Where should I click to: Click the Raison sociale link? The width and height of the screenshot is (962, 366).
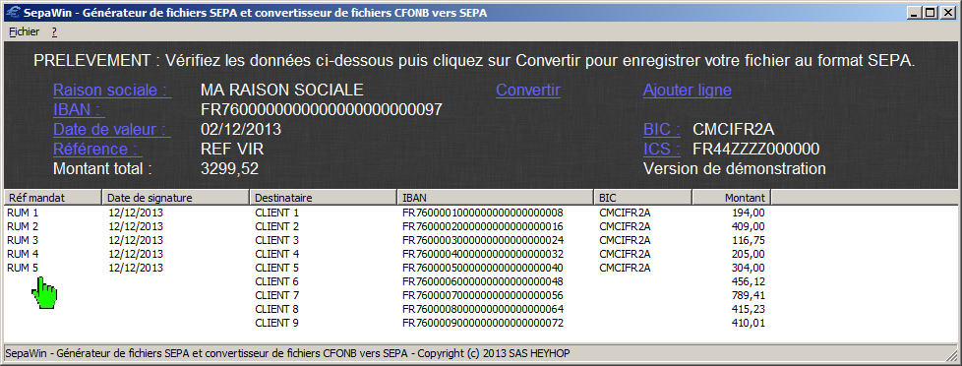112,91
